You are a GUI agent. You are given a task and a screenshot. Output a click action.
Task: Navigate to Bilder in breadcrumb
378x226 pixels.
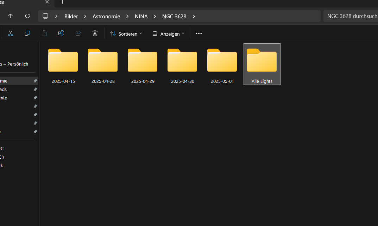pos(71,17)
